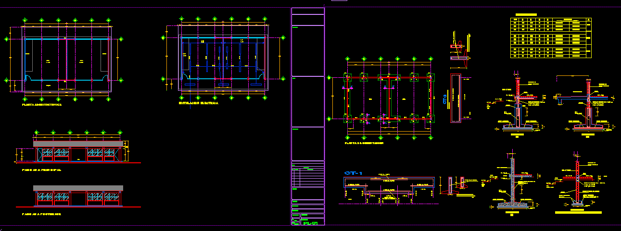Click the PL-01 sheet number in title block
Image resolution: width=621 pixels, height=231 pixels.
tap(310, 223)
